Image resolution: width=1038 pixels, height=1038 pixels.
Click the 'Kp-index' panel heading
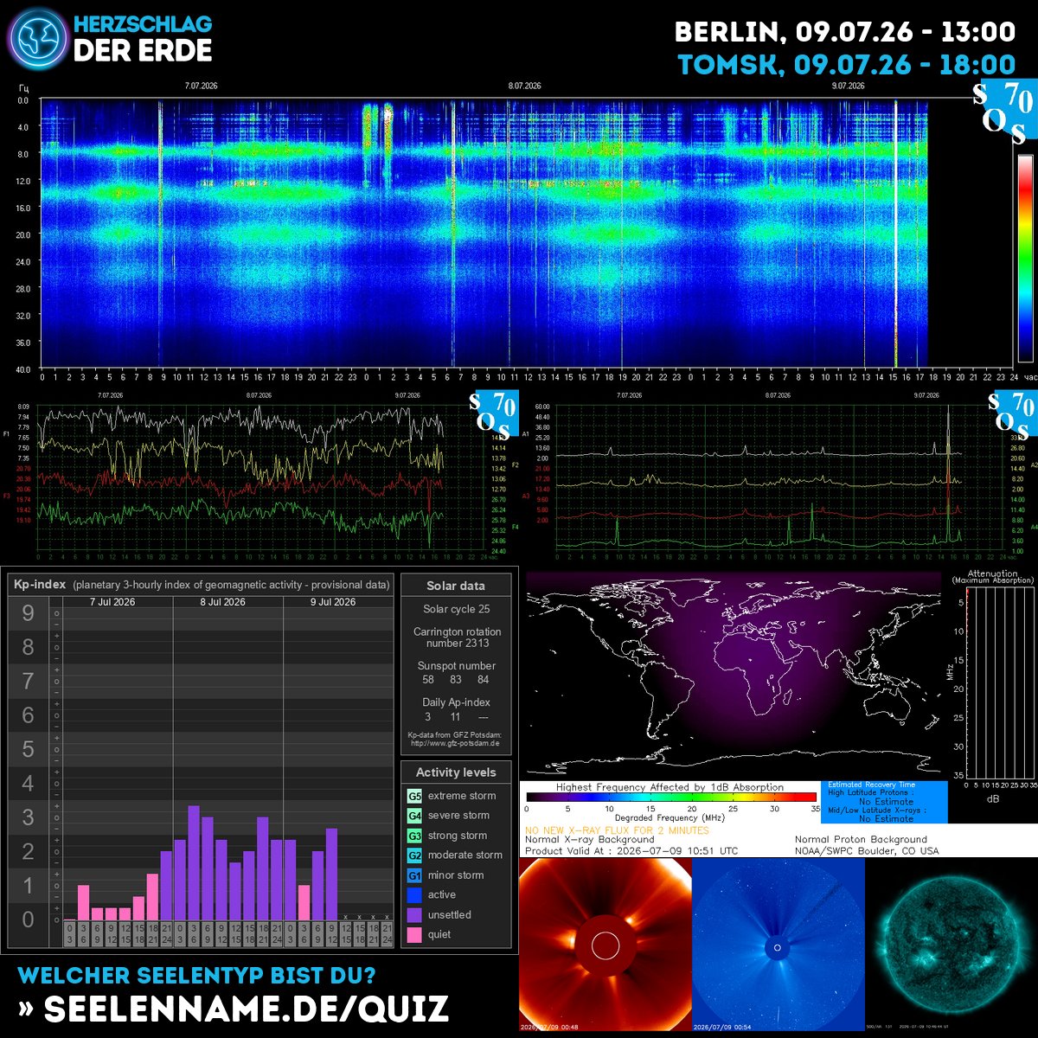[x=39, y=585]
